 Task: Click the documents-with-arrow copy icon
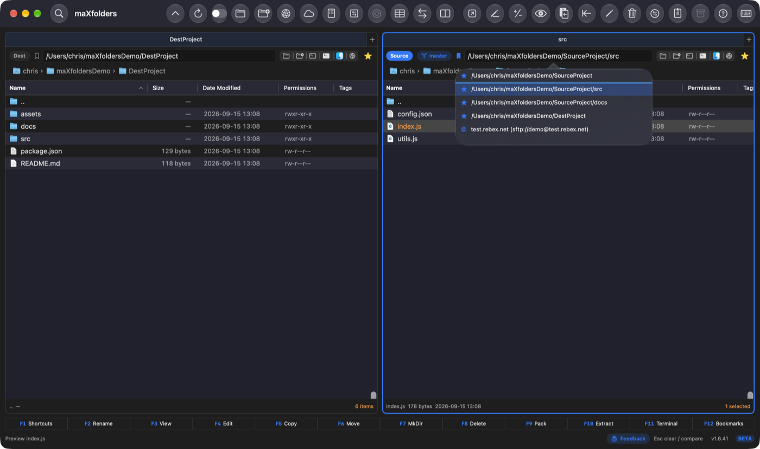tap(563, 14)
